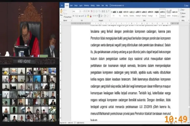190x126 pixels.
Task: Open the Font dialog launcher
Action: pos(92,20)
